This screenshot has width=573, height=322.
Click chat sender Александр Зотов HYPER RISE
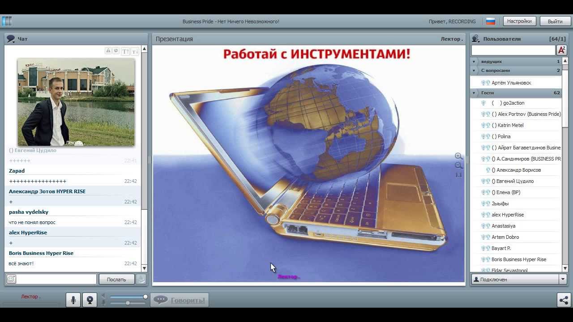(x=47, y=191)
